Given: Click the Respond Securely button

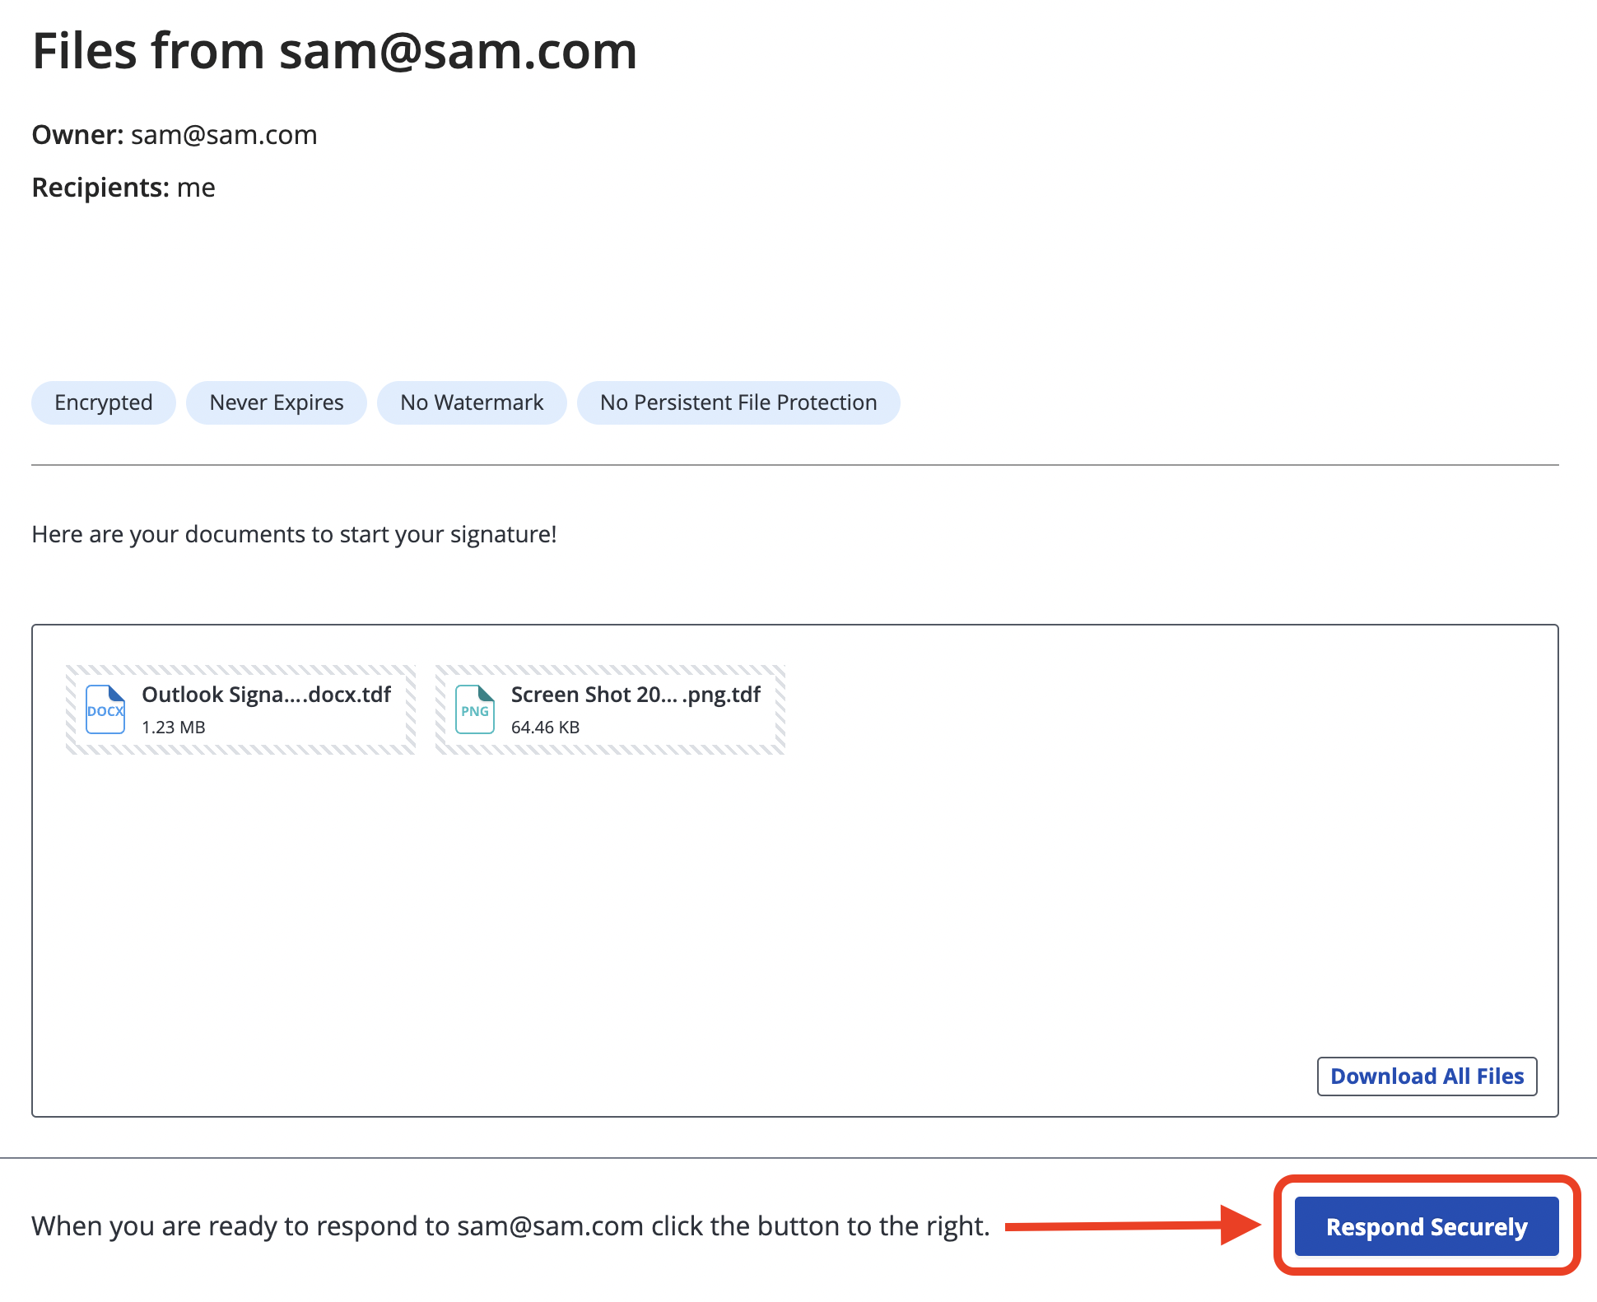Looking at the screenshot, I should (x=1427, y=1226).
